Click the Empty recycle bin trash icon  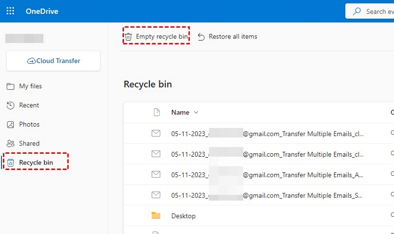pos(129,36)
